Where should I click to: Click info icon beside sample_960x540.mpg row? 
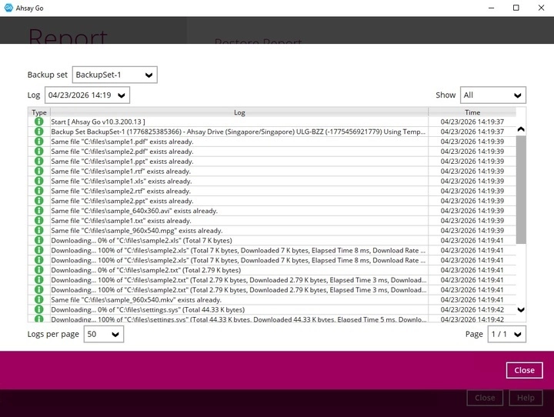(39, 230)
